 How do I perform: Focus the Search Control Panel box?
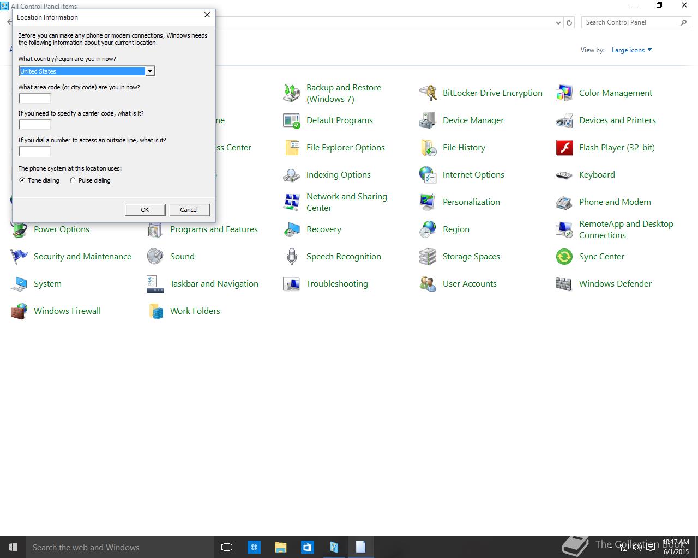click(x=636, y=22)
